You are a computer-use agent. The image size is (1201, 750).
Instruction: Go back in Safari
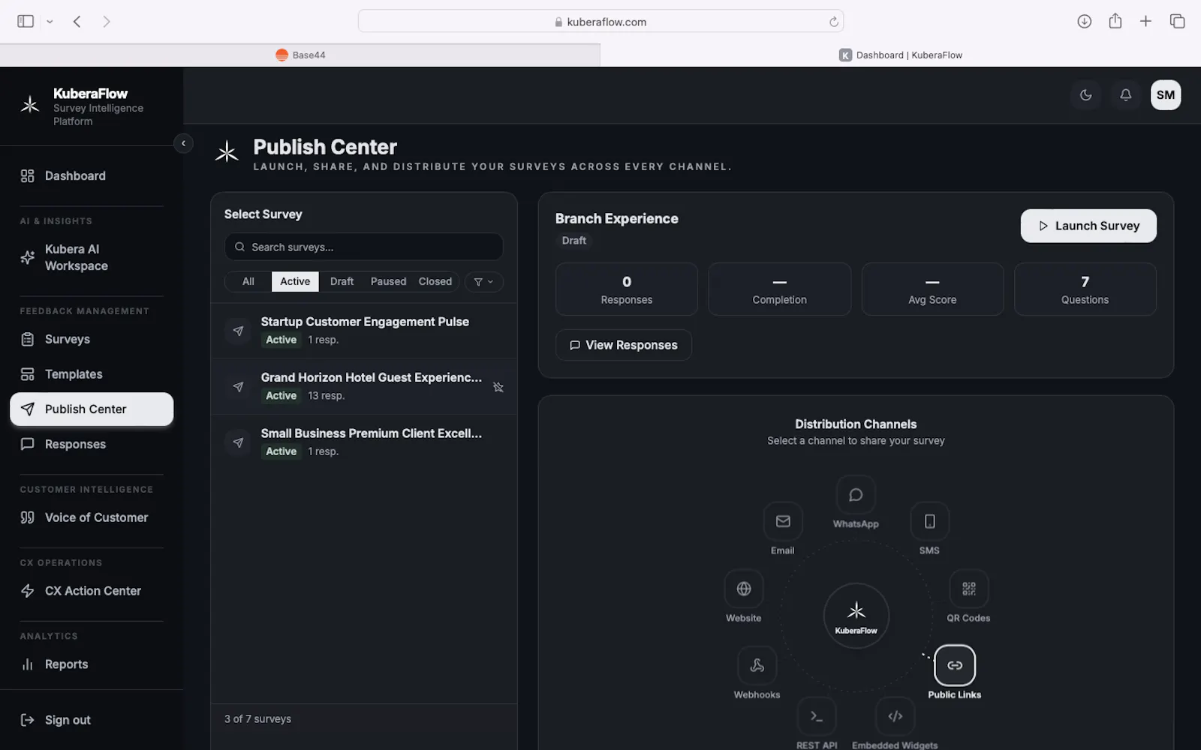coord(77,22)
